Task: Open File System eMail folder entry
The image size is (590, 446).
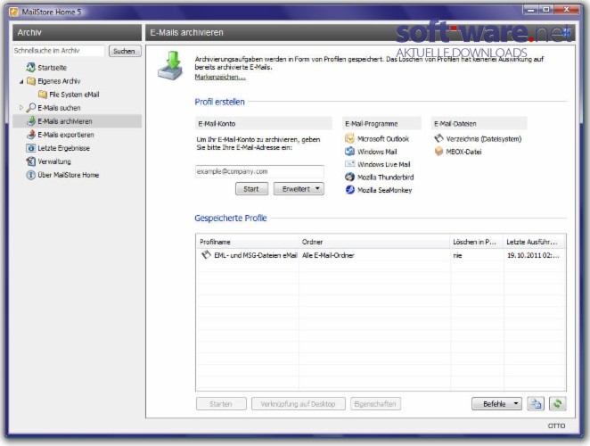Action: pyautogui.click(x=74, y=95)
